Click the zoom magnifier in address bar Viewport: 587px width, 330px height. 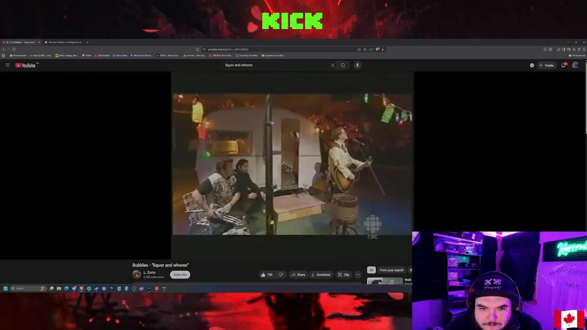tap(365, 49)
